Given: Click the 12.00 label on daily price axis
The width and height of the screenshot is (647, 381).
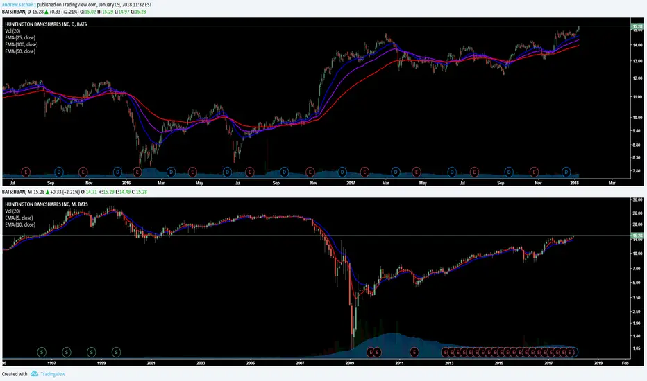Looking at the screenshot, I should (x=637, y=78).
